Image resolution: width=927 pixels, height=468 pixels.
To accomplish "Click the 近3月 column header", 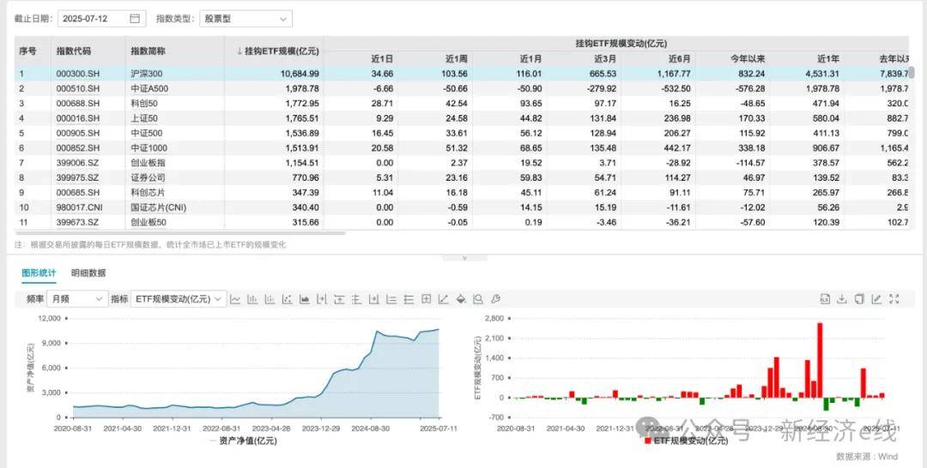I will tap(605, 59).
